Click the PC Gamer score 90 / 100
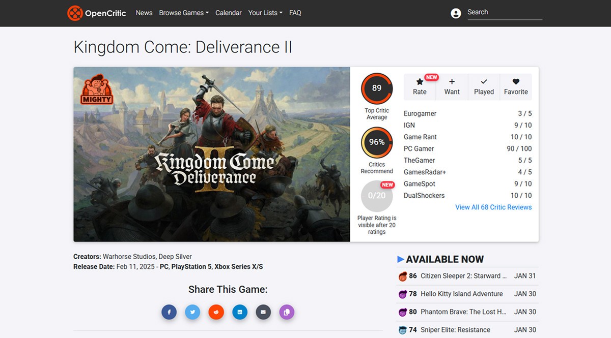Screen dimensions: 611x338 (519, 149)
